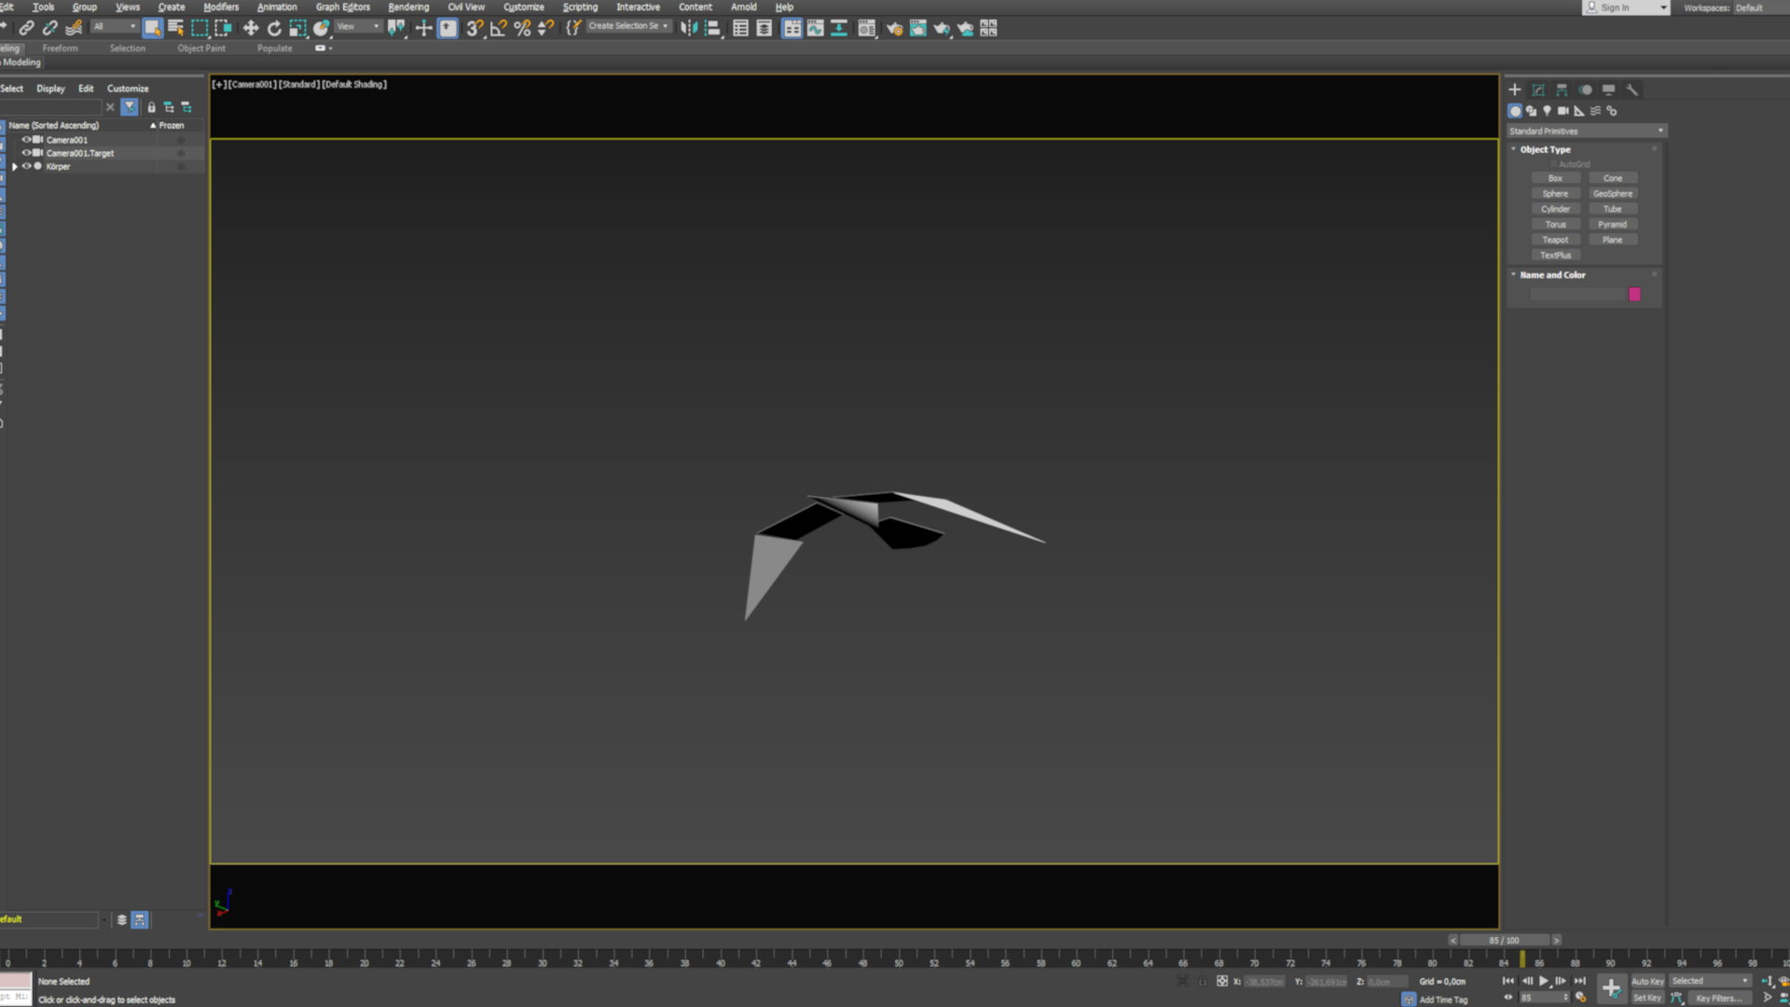Open the Standard Primitives dropdown
Screen dimensions: 1790x1007
[x=1587, y=131]
